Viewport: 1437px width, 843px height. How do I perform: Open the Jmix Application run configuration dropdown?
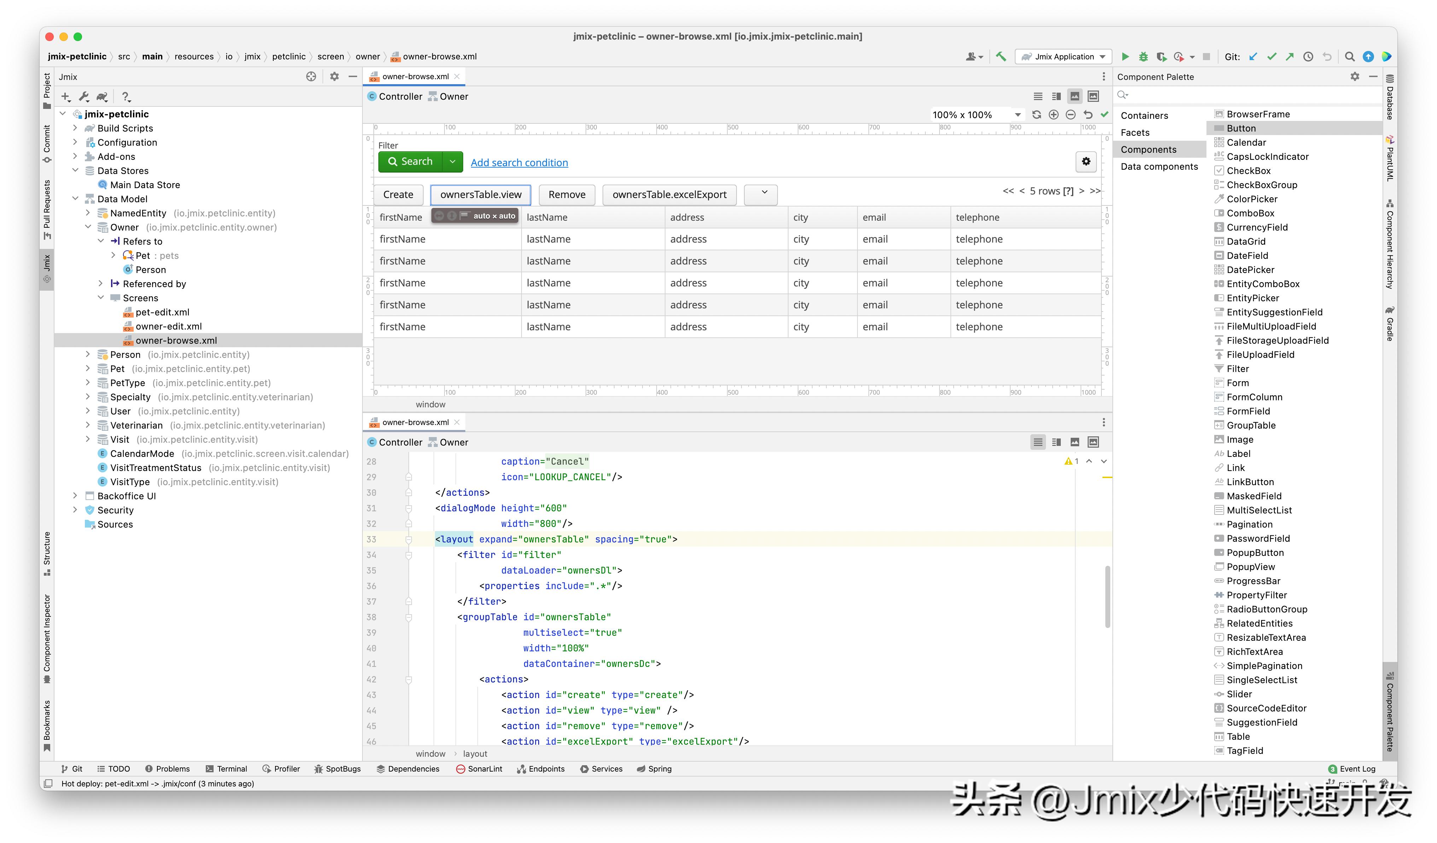1064,57
